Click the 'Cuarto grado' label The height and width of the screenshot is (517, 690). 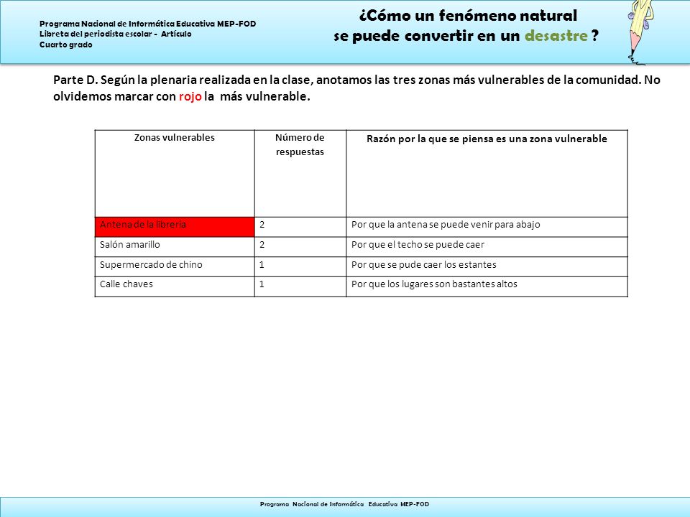pos(66,45)
